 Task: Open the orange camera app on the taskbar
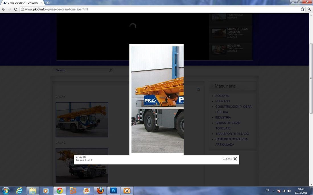pos(127,191)
